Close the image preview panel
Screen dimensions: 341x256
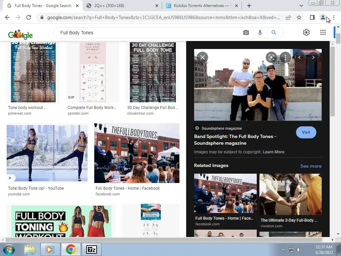[202, 57]
